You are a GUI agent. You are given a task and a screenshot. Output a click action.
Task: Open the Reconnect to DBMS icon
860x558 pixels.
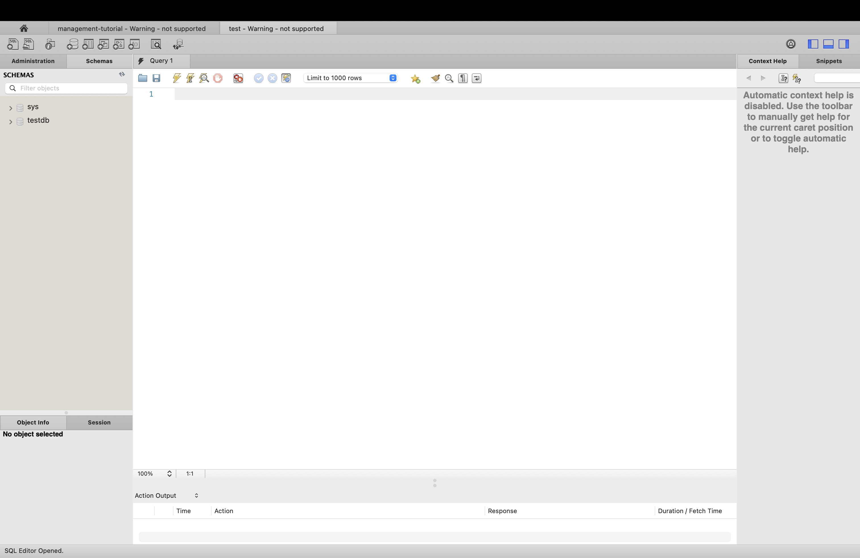coord(178,44)
